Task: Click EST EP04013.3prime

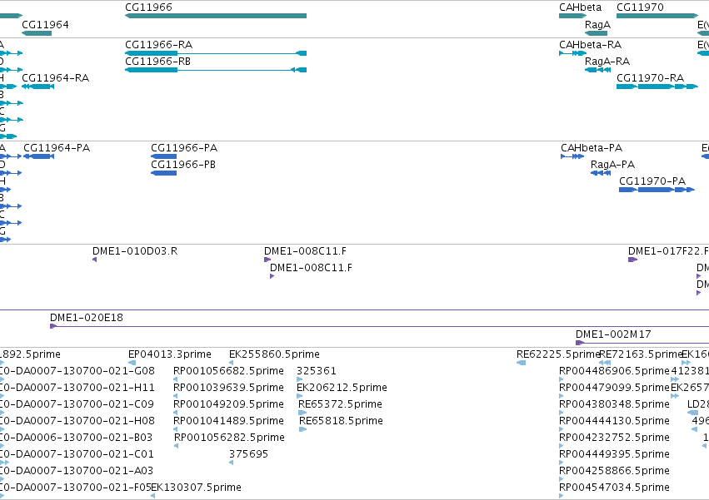Action: coord(132,363)
